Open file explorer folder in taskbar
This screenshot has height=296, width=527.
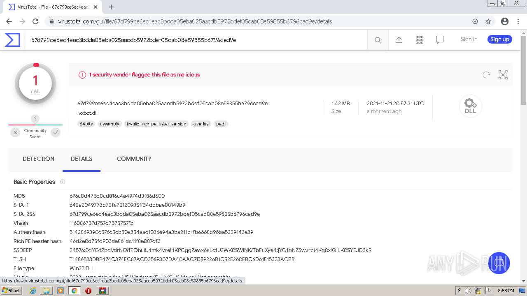47,291
